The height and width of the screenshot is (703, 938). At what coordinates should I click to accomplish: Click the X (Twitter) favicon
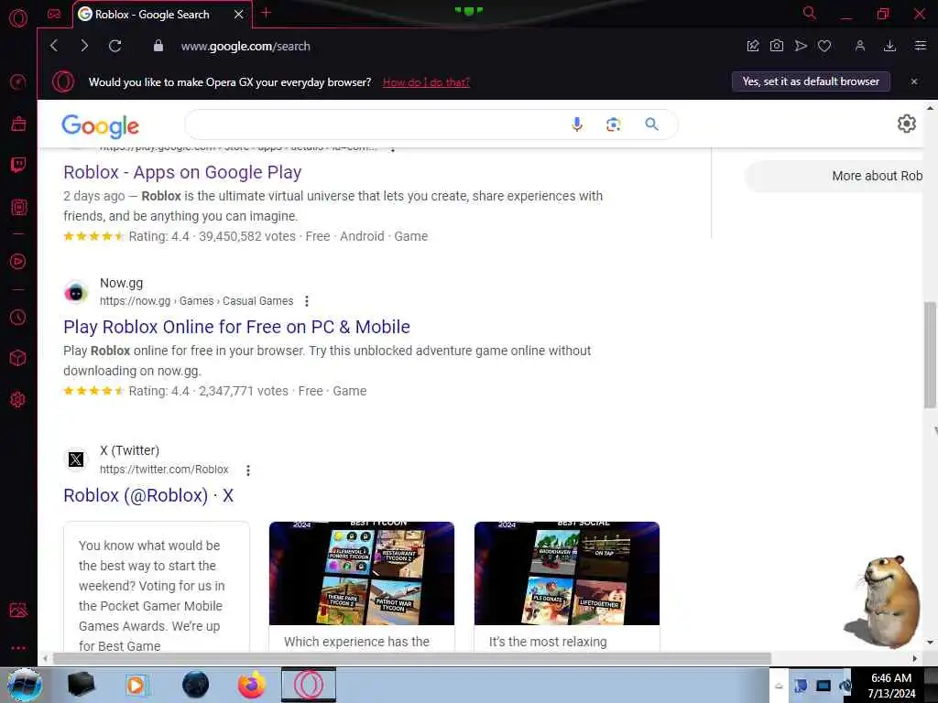click(x=76, y=460)
